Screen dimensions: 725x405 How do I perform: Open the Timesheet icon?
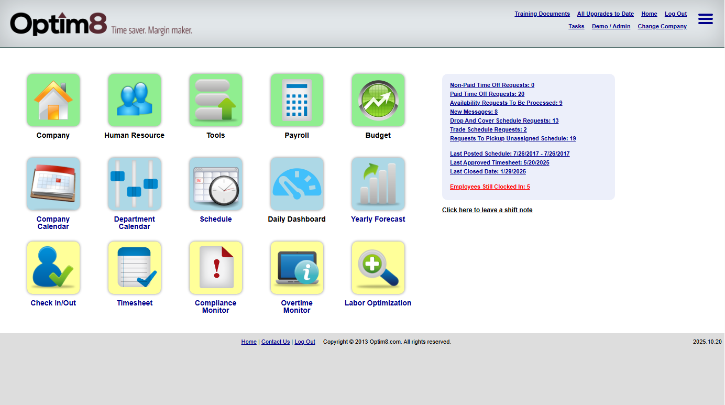coord(134,268)
